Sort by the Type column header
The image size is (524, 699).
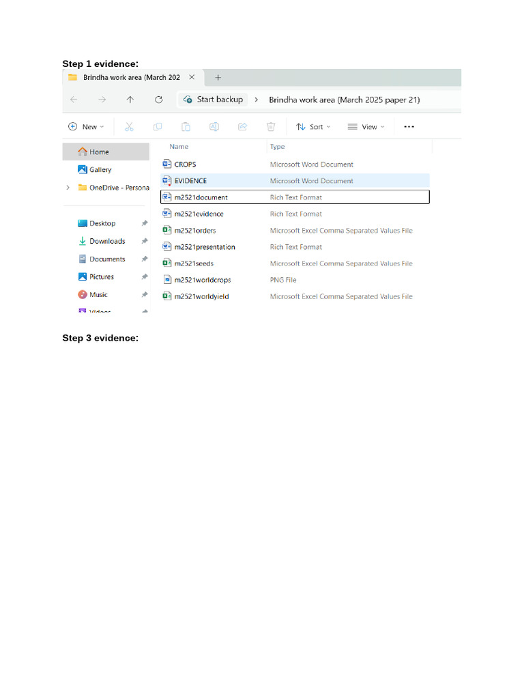(277, 147)
